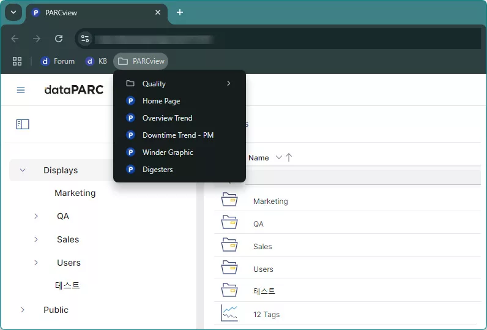
Task: Click the dataPARC logo
Action: tap(74, 90)
